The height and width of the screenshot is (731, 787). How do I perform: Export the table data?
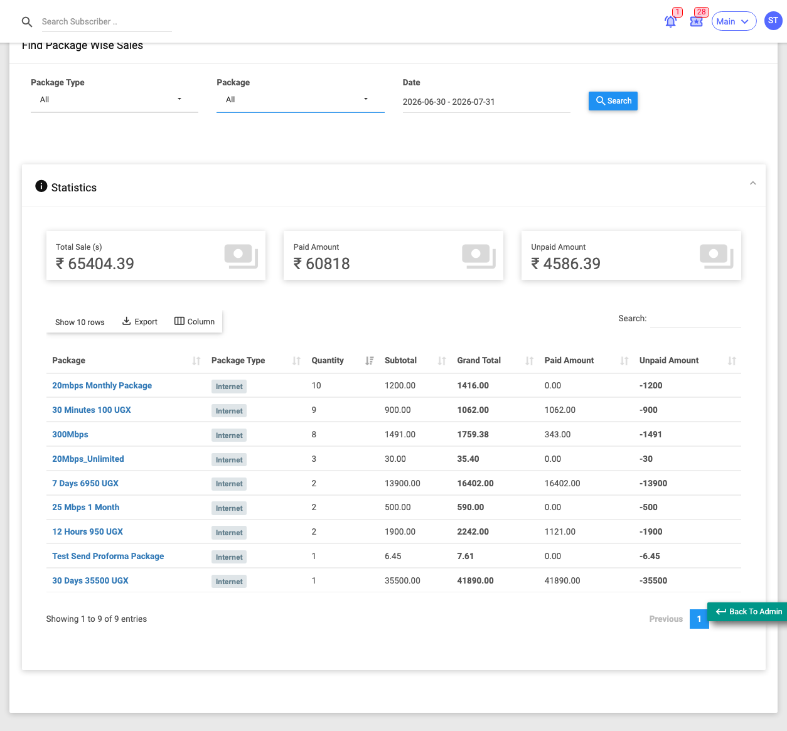pyautogui.click(x=140, y=321)
